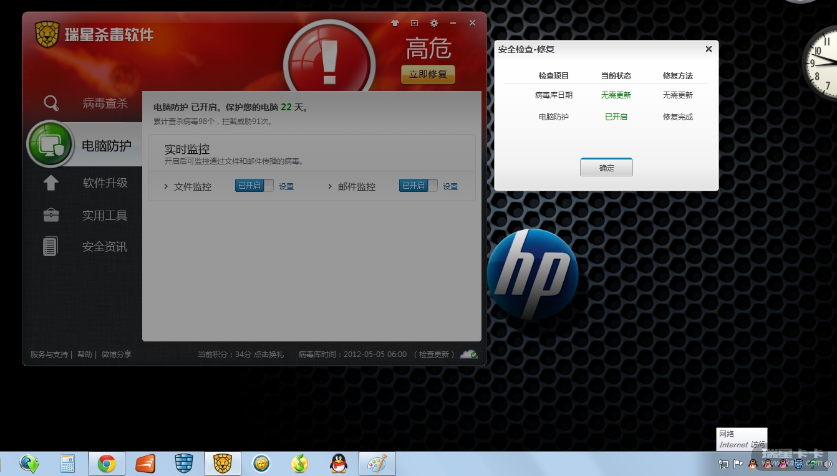Select the 电脑防护 sidebar tab
The height and width of the screenshot is (476, 837).
coord(85,146)
